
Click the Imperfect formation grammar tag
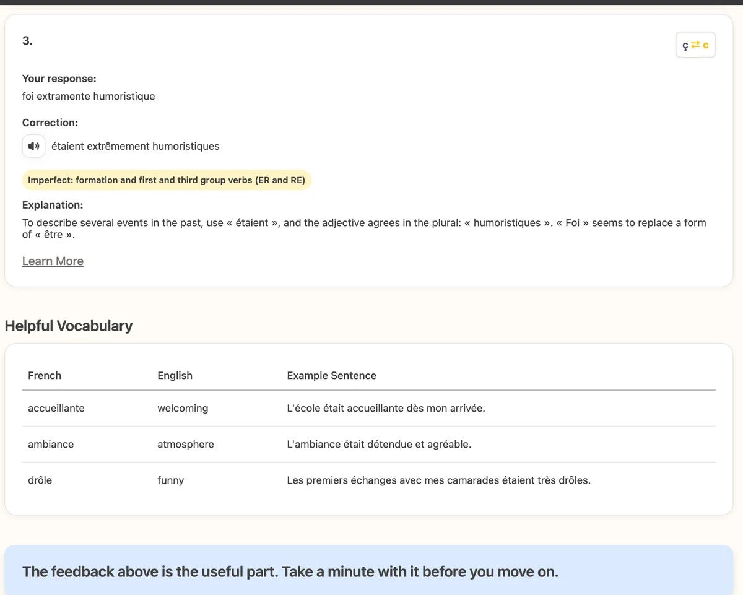click(167, 180)
